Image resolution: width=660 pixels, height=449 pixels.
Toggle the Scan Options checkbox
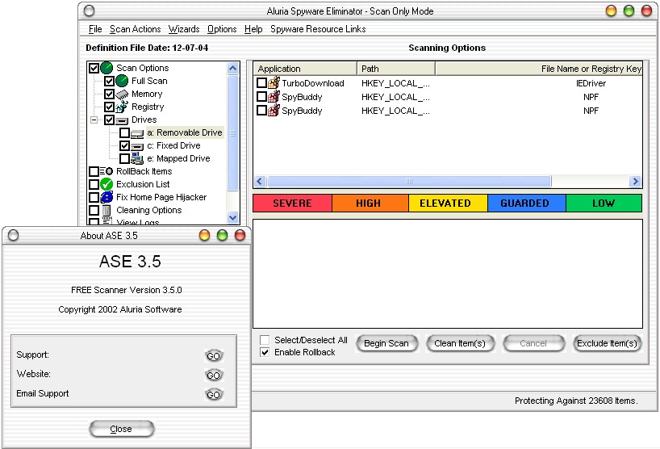[x=94, y=68]
